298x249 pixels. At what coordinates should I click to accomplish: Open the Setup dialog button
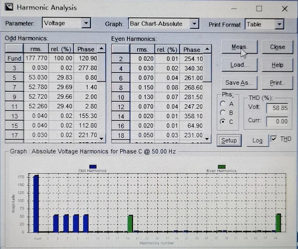[x=229, y=140]
